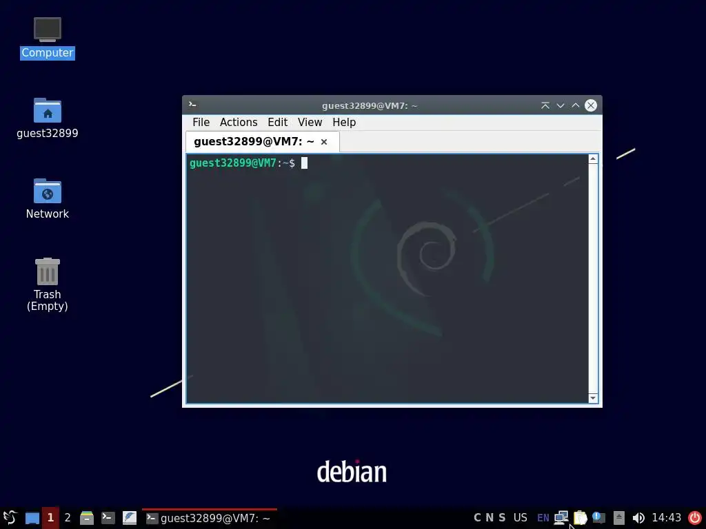Switch to workspace 2
The image size is (706, 529).
pos(68,518)
